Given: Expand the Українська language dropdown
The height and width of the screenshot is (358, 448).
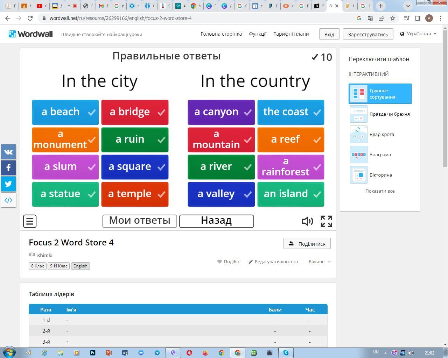Looking at the screenshot, I should click(418, 34).
